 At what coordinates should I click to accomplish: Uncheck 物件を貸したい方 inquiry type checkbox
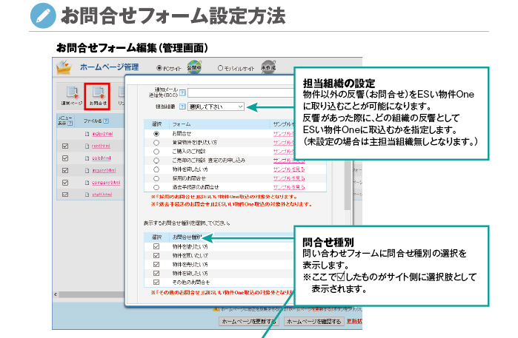156,274
